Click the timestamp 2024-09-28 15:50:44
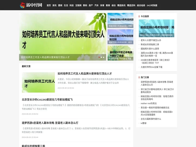196x147 pixels. click(30, 137)
